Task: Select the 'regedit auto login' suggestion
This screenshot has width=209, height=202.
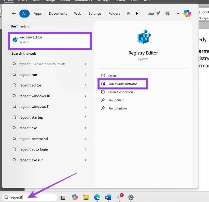Action: 50,149
